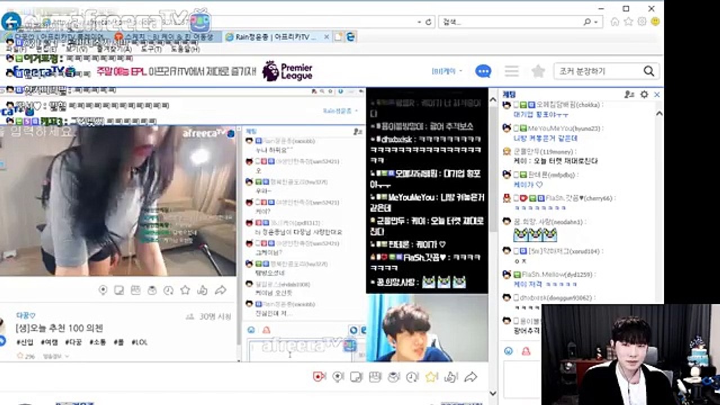Click the thumbs-up icon under the outer player
This screenshot has height=405, width=720.
tap(451, 377)
